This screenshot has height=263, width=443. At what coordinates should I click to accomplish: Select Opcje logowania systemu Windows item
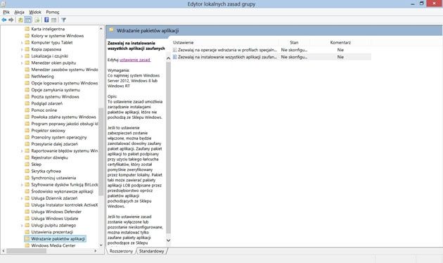pyautogui.click(x=65, y=83)
